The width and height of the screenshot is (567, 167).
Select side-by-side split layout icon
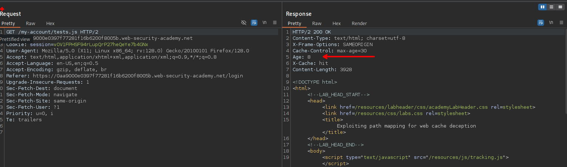543,7
